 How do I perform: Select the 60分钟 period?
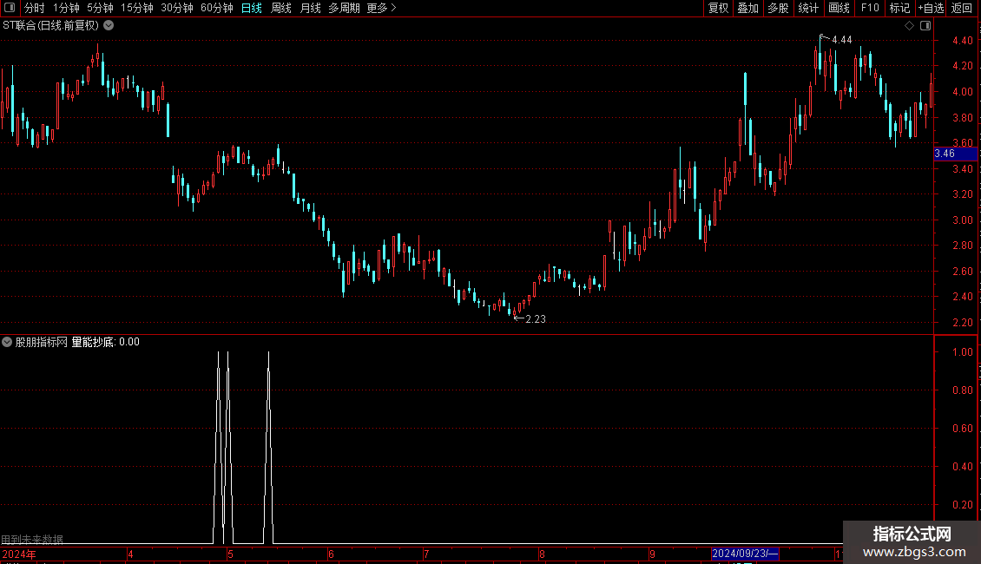pyautogui.click(x=216, y=8)
